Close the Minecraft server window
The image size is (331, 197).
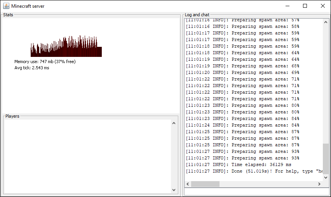[x=322, y=6]
